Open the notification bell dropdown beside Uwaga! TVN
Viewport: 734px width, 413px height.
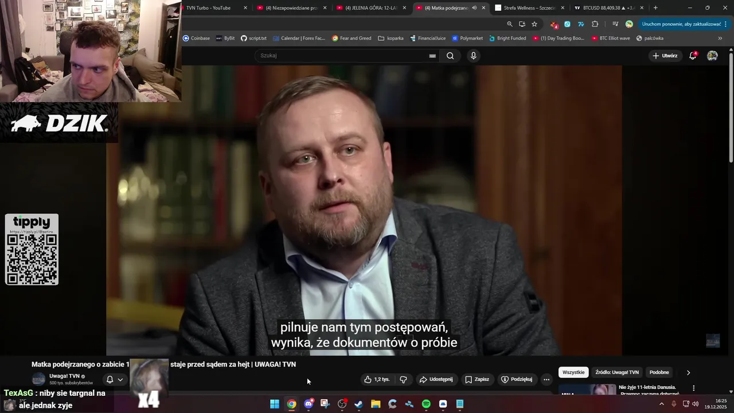[x=115, y=379]
